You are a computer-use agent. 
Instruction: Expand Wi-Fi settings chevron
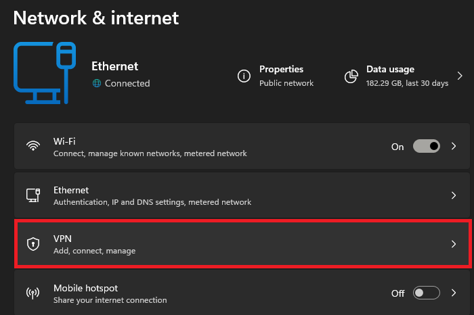coord(454,146)
